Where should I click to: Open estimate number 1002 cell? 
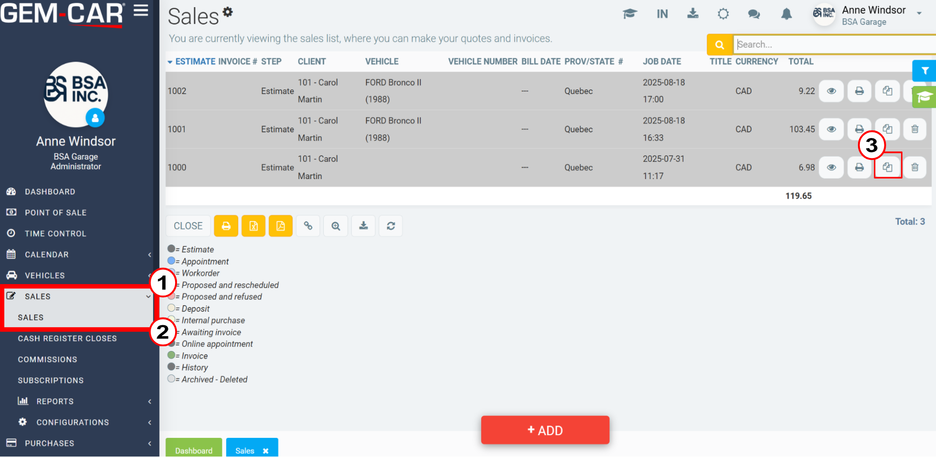(177, 91)
